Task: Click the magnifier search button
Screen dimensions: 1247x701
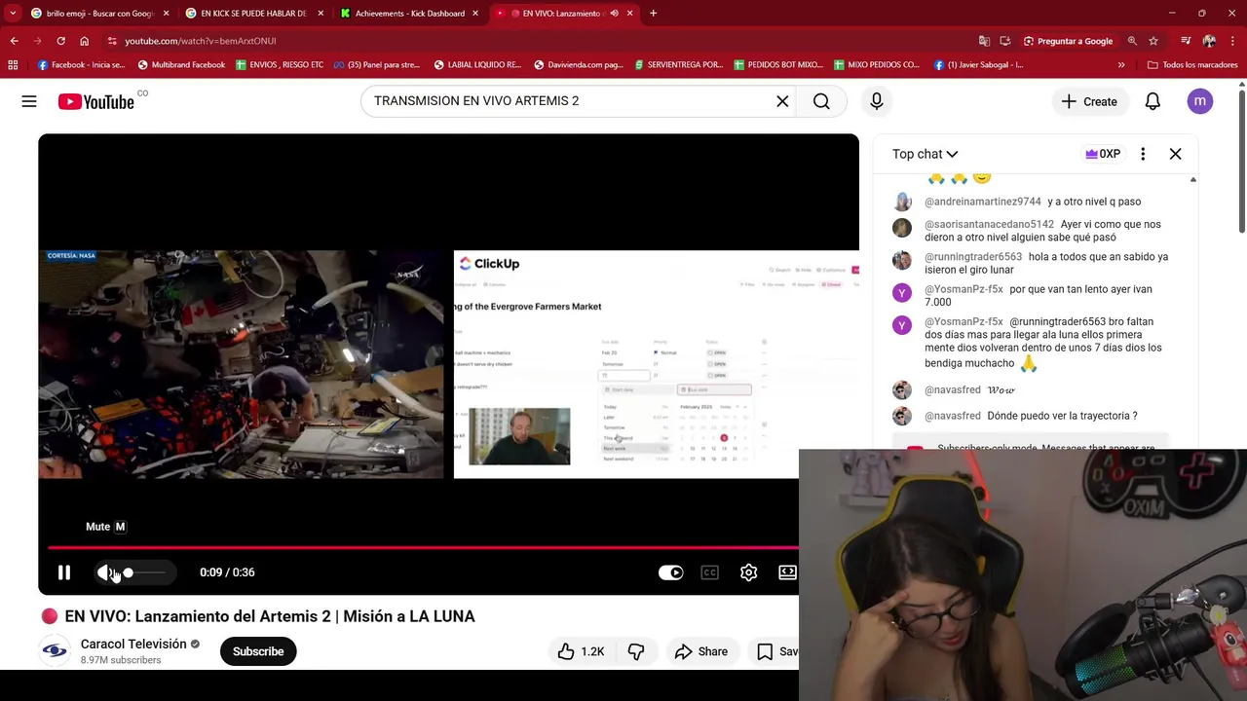Action: 821,101
